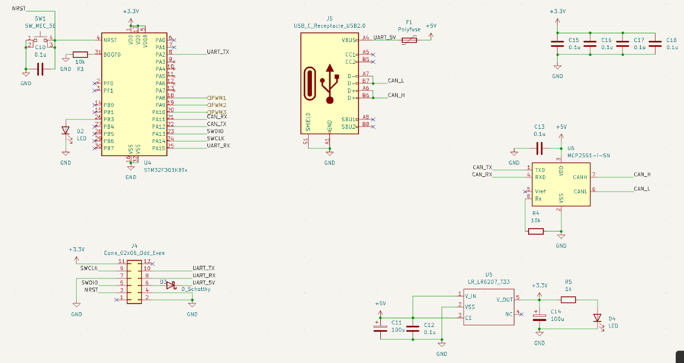Click the SWDIO label on pin PA13
684x363 pixels.
(x=215, y=132)
